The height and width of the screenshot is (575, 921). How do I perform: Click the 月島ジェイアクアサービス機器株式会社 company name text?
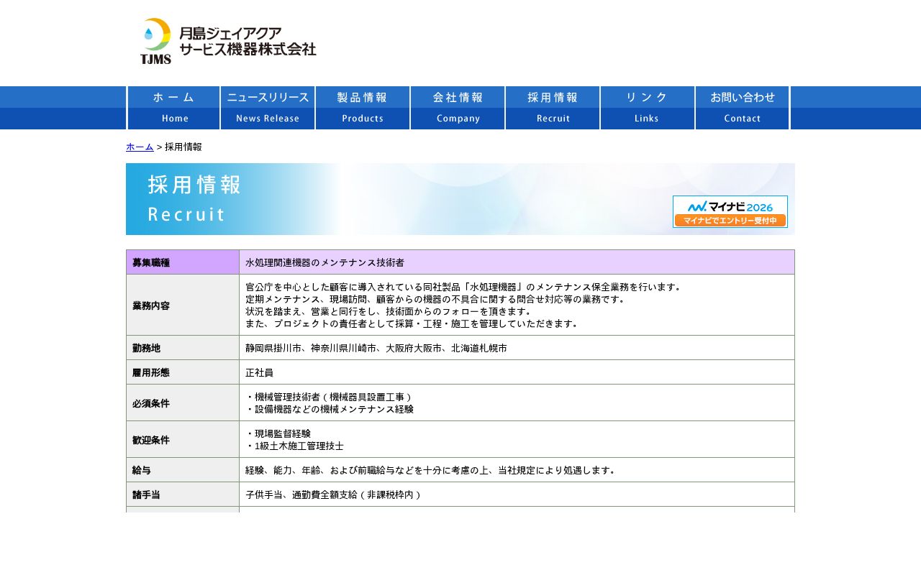247,41
